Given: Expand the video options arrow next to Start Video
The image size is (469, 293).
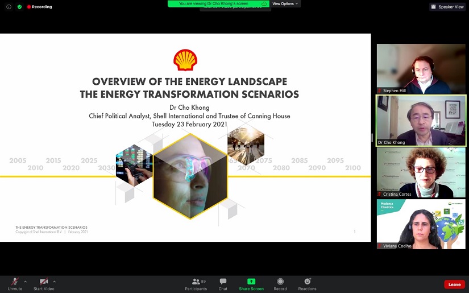Looking at the screenshot, I should click(x=54, y=282).
